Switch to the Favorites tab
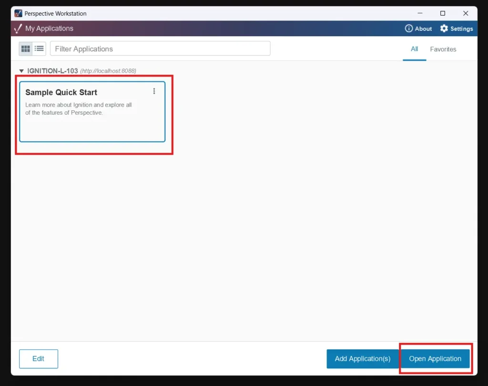This screenshot has width=488, height=386. pos(443,49)
